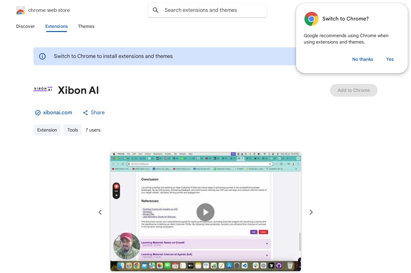411x273 pixels.
Task: Click the search magnifier icon
Action: tap(156, 10)
